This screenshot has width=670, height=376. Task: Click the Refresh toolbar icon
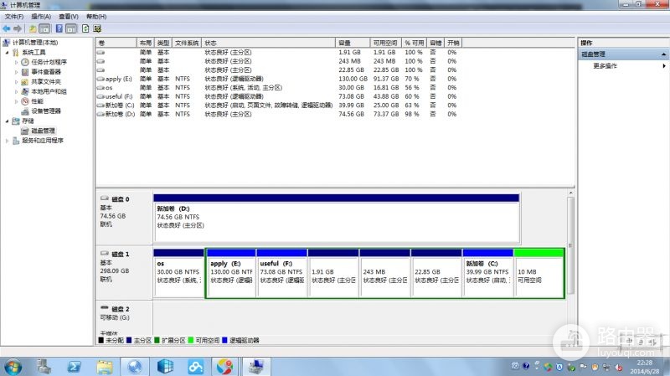click(85, 28)
